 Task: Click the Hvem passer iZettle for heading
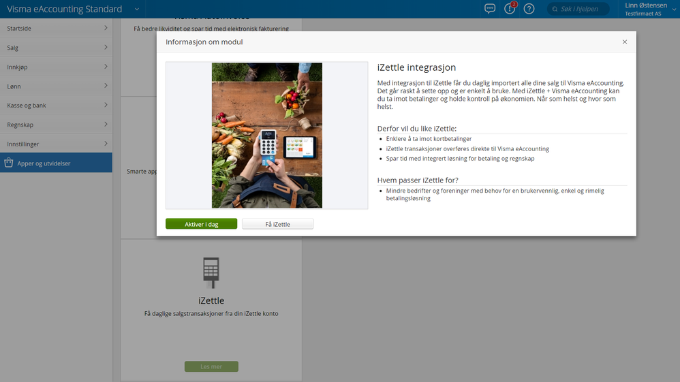(x=418, y=180)
